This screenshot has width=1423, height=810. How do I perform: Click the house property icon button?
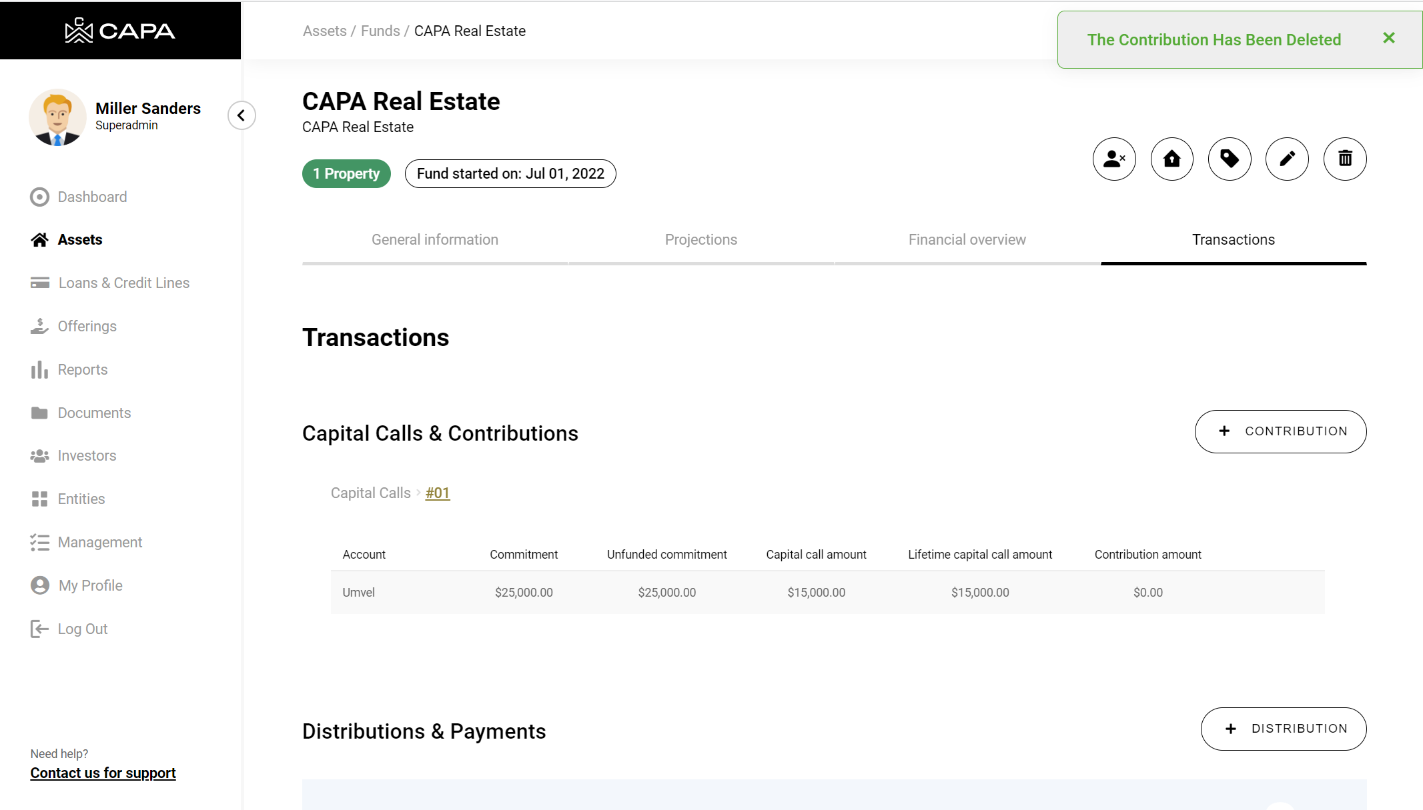point(1171,159)
